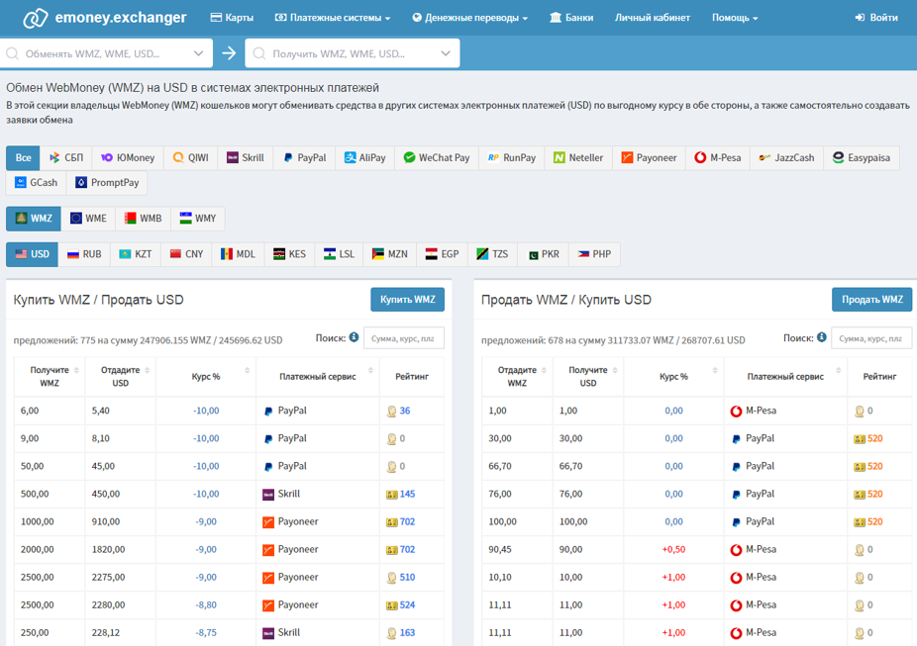
Task: Expand the Помощь dropdown menu
Action: [x=735, y=18]
